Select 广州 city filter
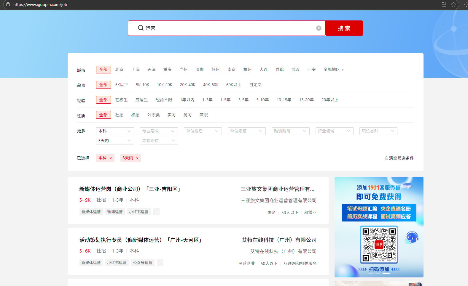Image resolution: width=468 pixels, height=286 pixels. pyautogui.click(x=184, y=70)
